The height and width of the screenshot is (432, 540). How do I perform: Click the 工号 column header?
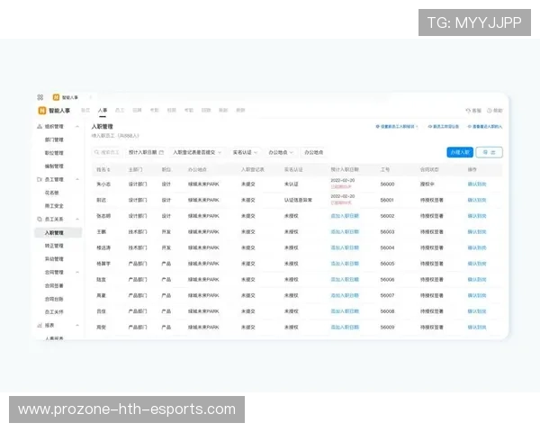tap(385, 169)
